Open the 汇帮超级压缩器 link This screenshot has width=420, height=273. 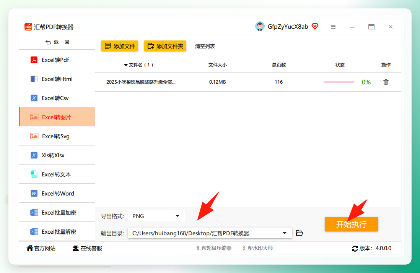click(x=214, y=248)
